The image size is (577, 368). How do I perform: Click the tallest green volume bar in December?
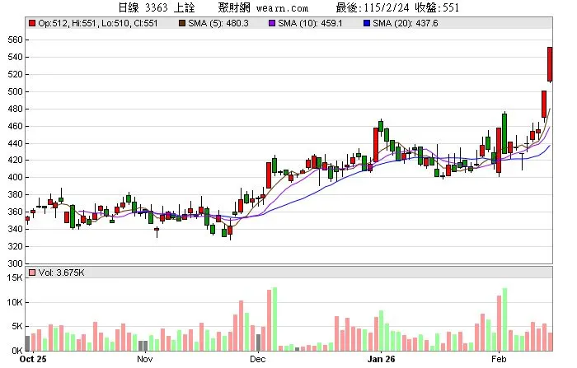274,319
